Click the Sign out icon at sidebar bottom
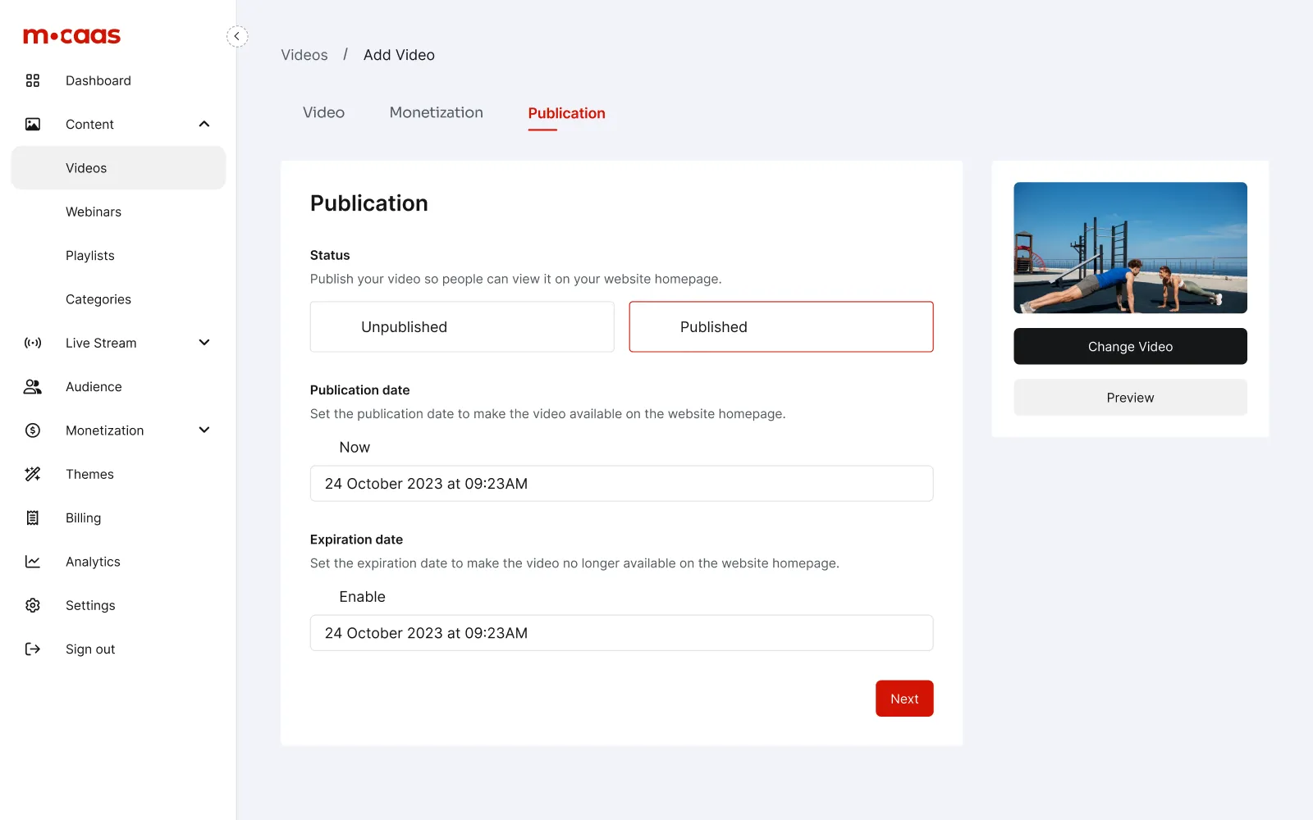Screen dimensions: 1313x820 (33, 649)
